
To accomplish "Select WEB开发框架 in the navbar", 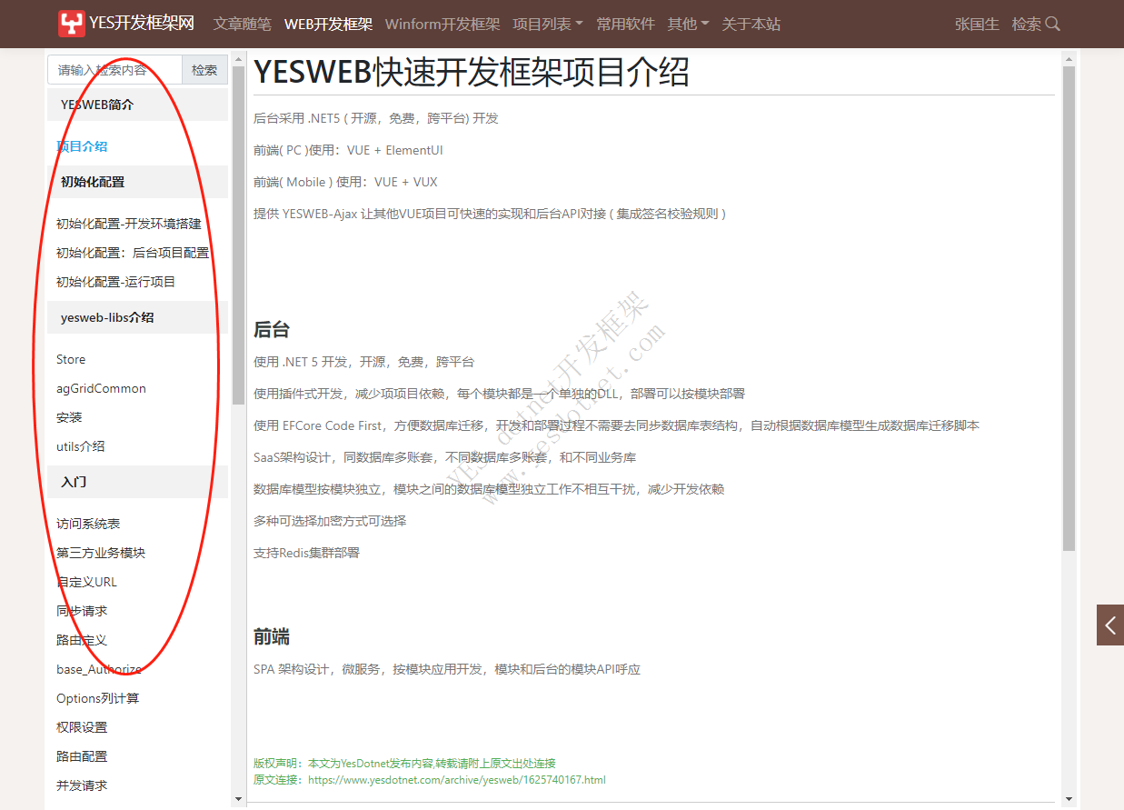I will pos(328,25).
